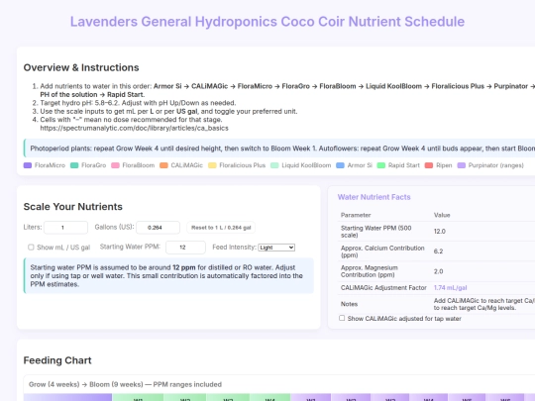Click the Parameter column header
The height and width of the screenshot is (401, 535).
coord(356,215)
